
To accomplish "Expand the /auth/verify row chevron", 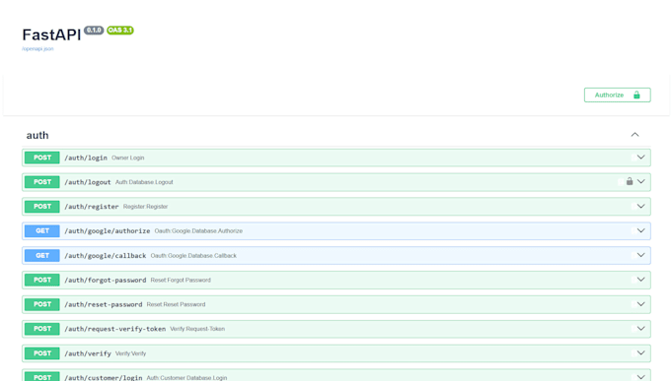I will 640,352.
